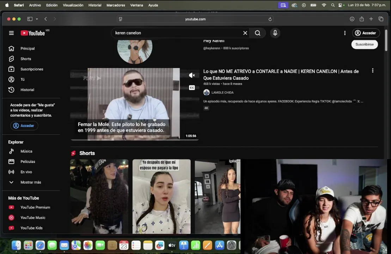Image resolution: width=391 pixels, height=254 pixels.
Task: Open video title Lo que NO ME ATREVO
Action: pyautogui.click(x=281, y=74)
